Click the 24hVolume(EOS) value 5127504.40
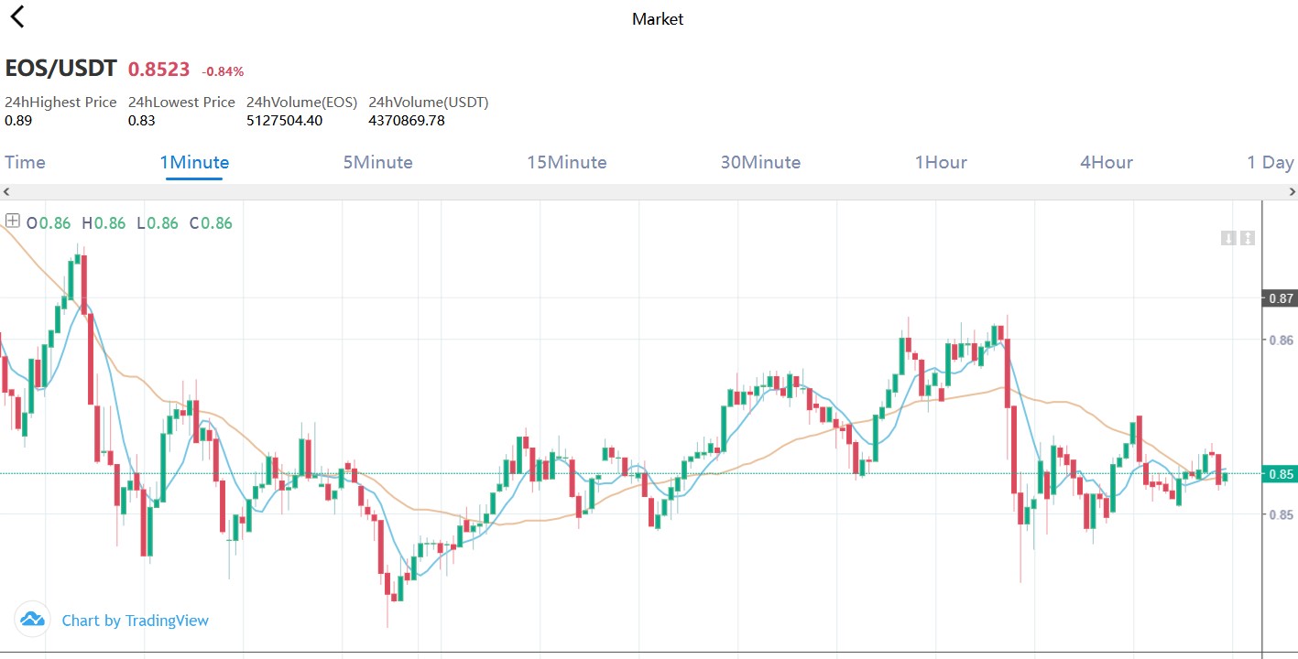Viewport: 1298px width, 659px height. (x=284, y=120)
